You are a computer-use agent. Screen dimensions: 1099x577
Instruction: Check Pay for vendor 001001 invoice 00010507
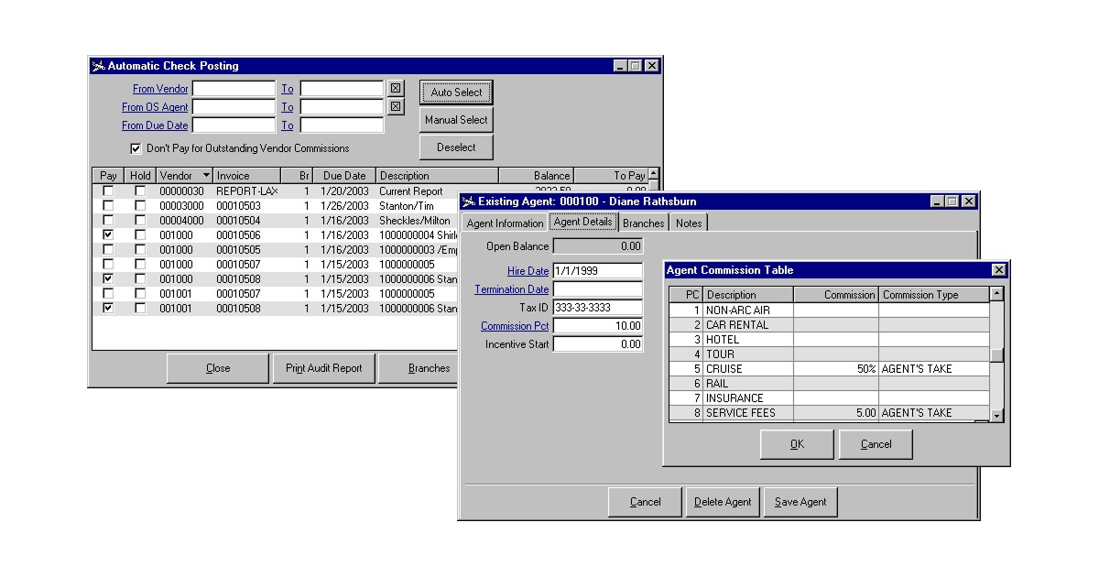[x=108, y=294]
